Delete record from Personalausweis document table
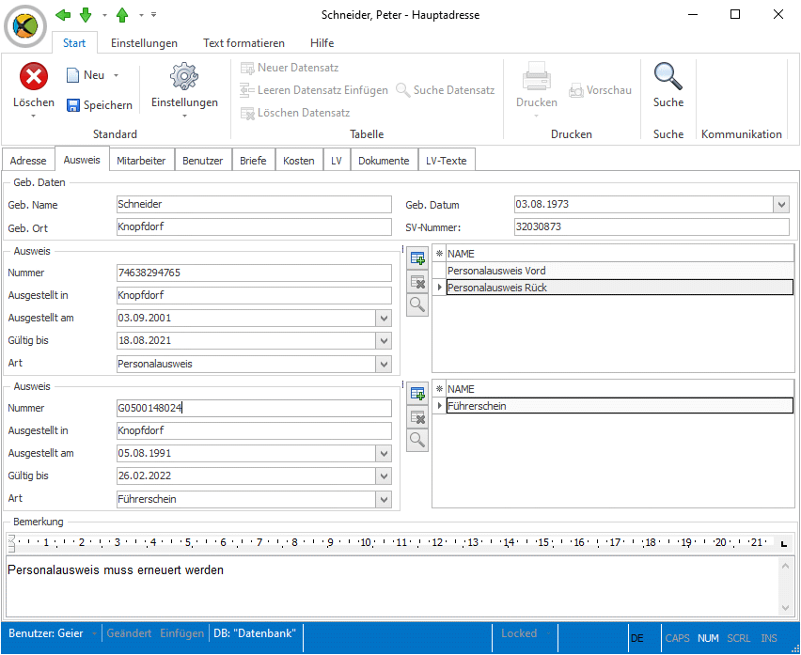The image size is (801, 655). tap(417, 282)
